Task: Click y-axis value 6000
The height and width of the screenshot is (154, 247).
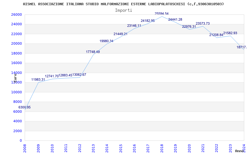Action: [x=18, y=111]
